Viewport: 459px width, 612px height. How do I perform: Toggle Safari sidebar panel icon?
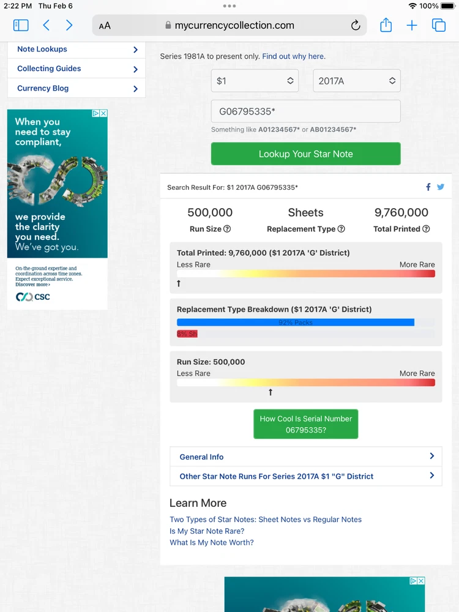(21, 25)
